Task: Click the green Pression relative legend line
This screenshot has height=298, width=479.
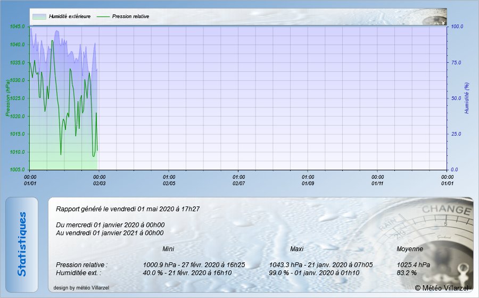Action: [x=103, y=16]
